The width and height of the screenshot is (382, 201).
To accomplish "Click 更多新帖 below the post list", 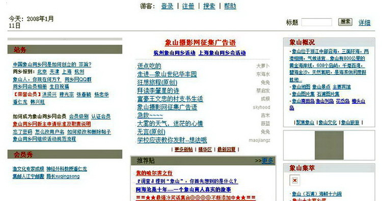I will [184, 150].
